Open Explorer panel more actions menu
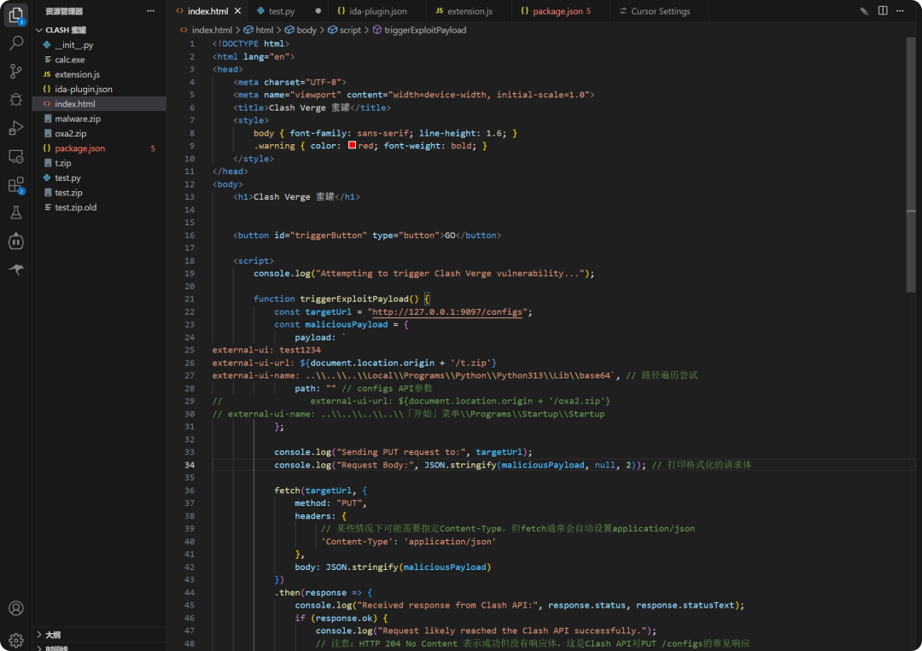The width and height of the screenshot is (922, 651). pos(150,11)
